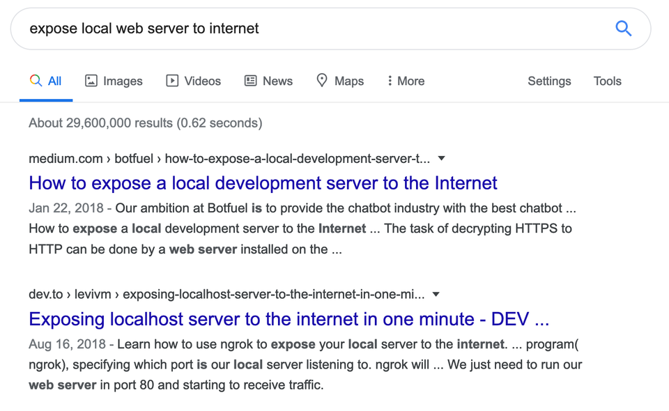
Task: Open "Exposing localhost server to the internet" result
Action: click(x=289, y=320)
